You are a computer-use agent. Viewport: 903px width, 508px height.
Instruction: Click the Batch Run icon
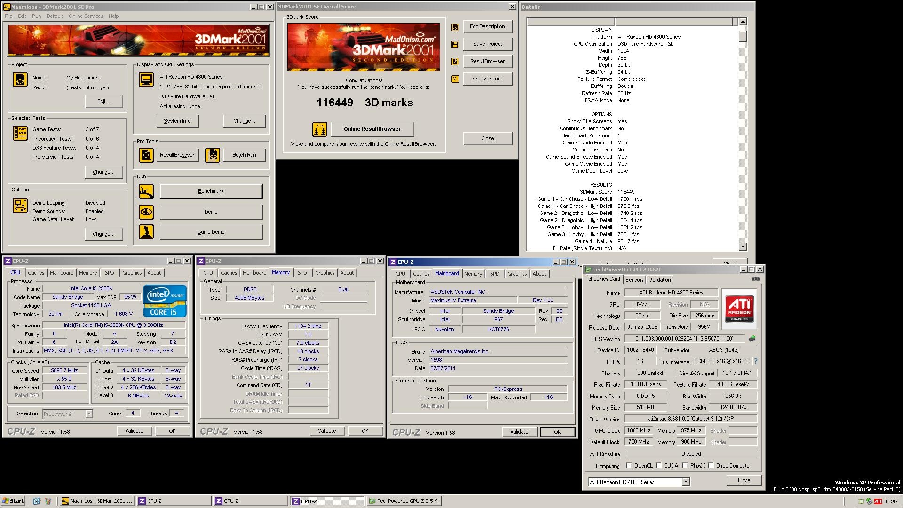coord(213,155)
